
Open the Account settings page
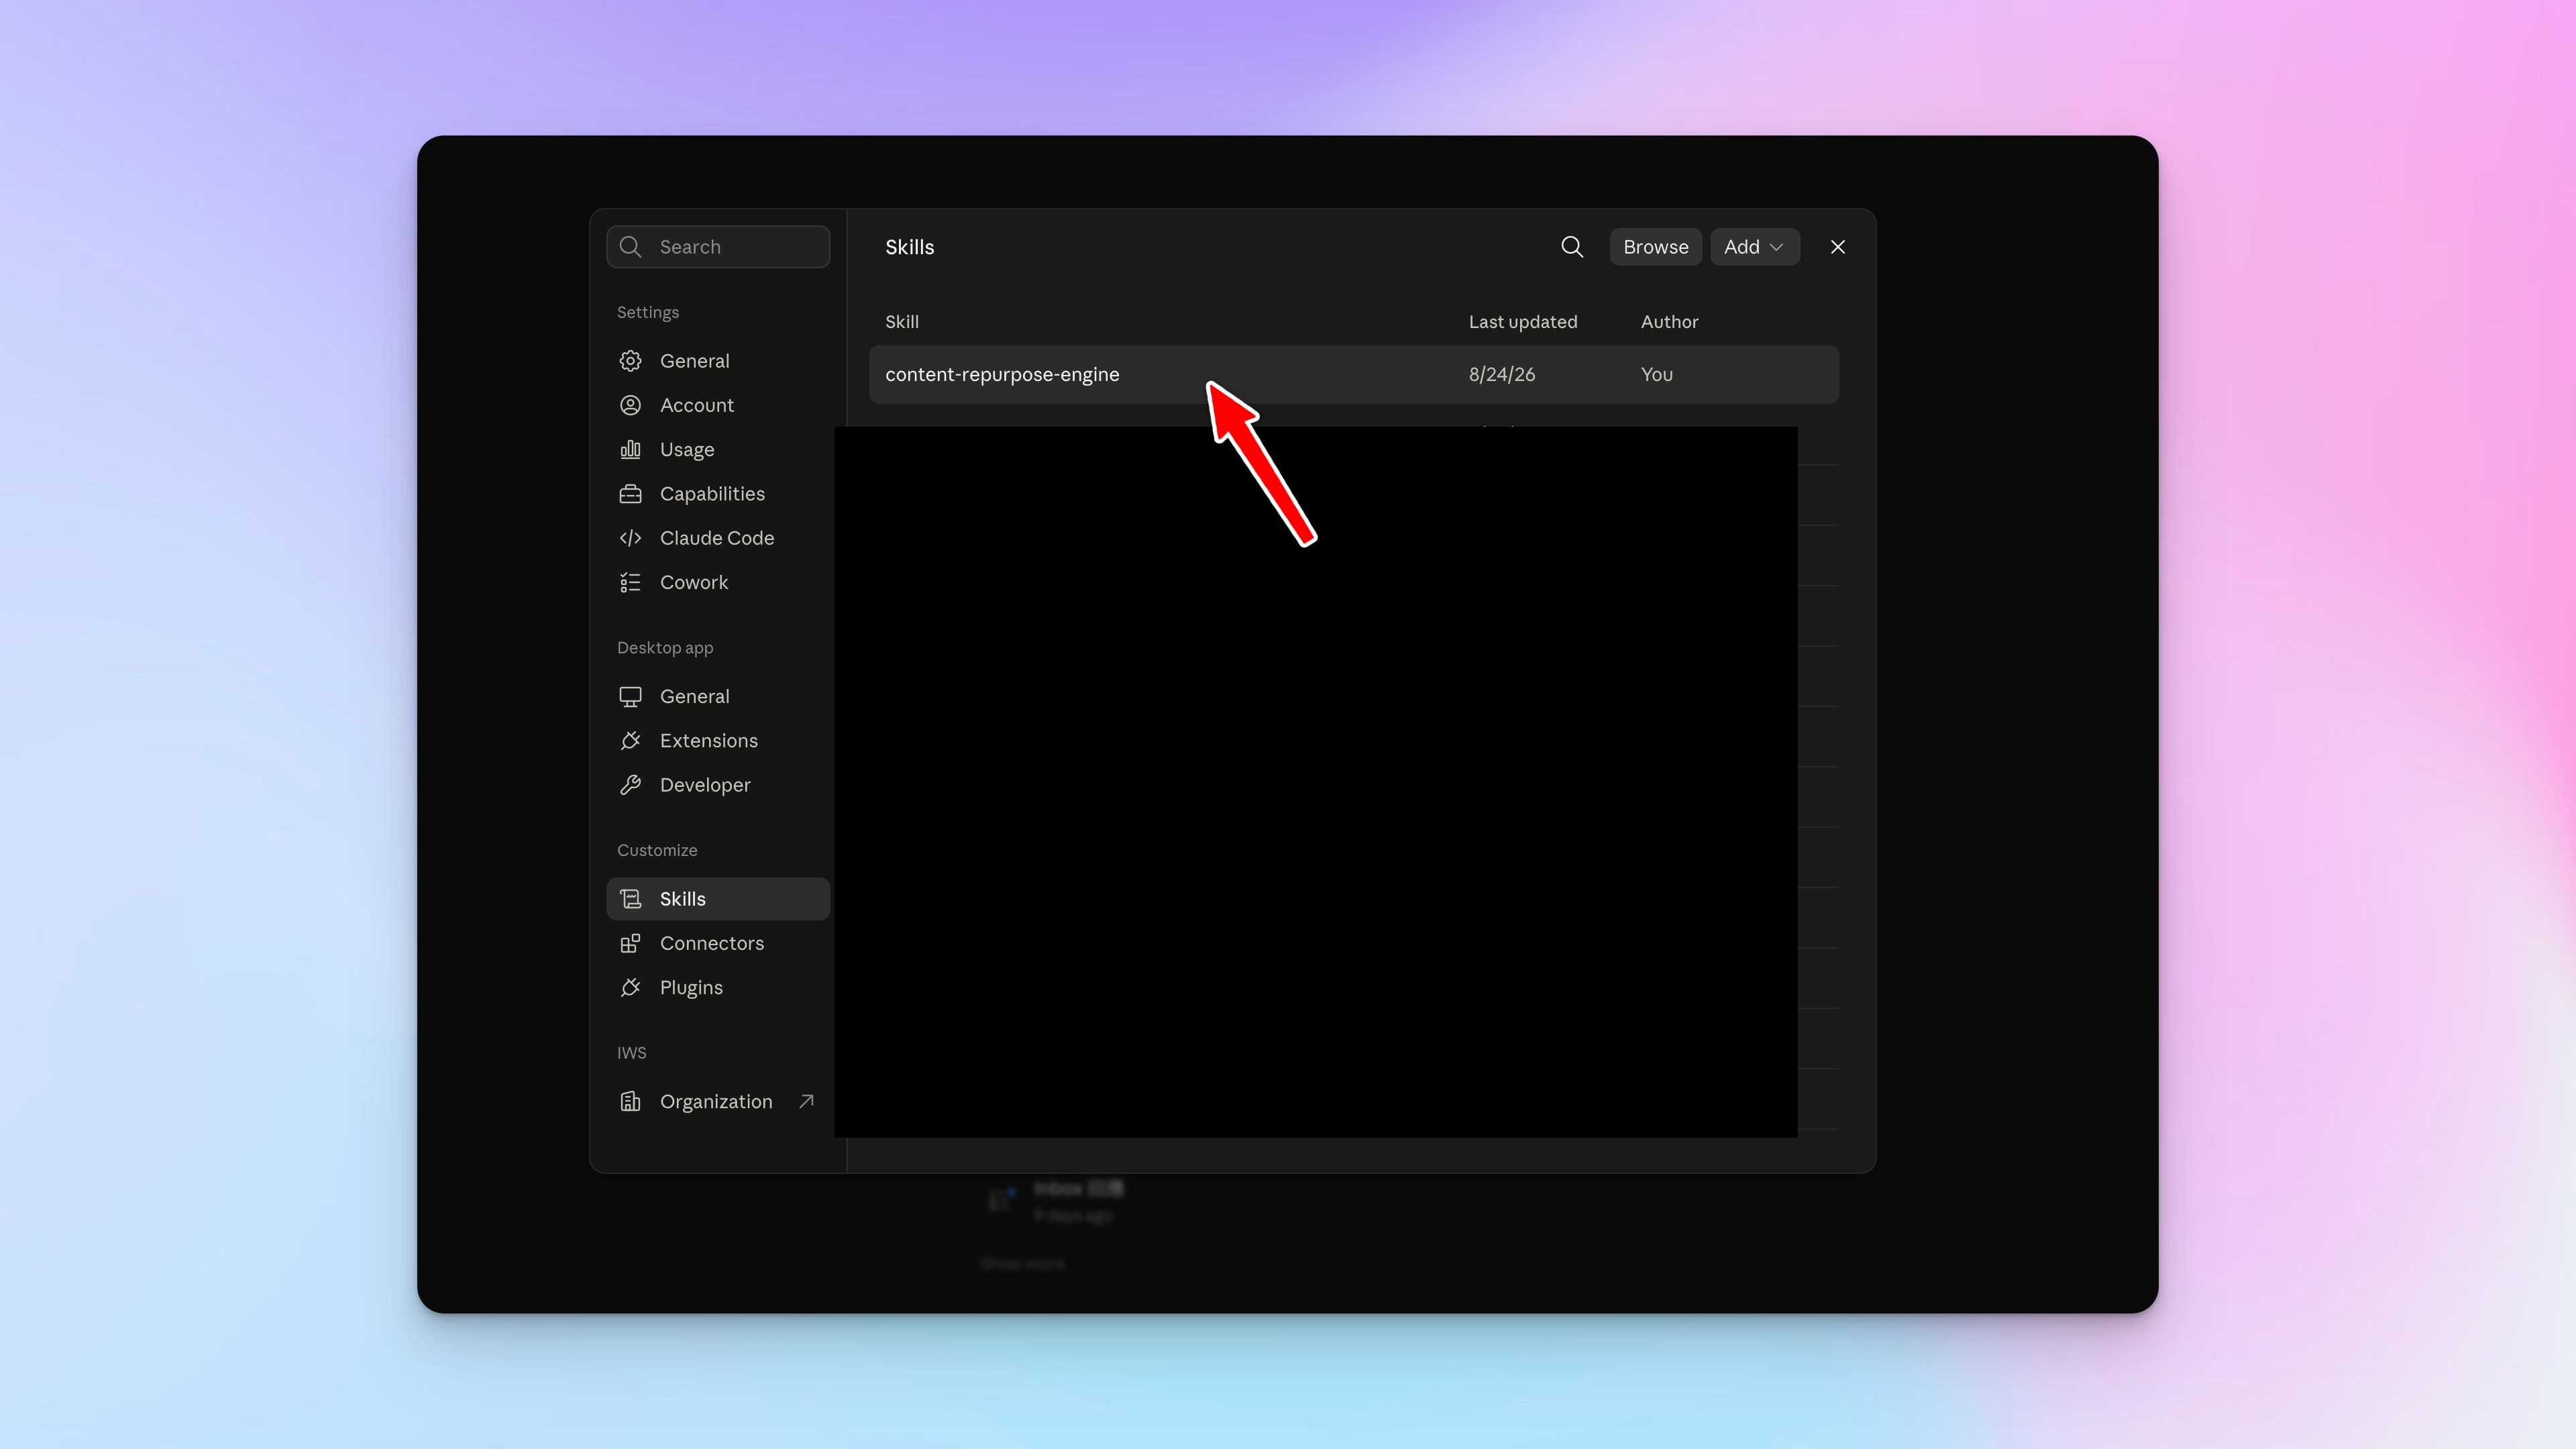click(x=696, y=405)
